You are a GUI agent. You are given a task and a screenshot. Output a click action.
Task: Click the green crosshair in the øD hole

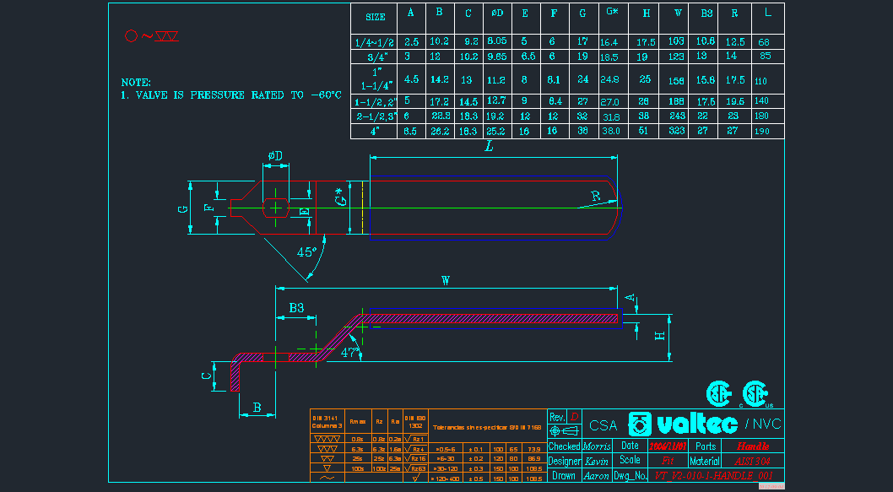pos(276,208)
